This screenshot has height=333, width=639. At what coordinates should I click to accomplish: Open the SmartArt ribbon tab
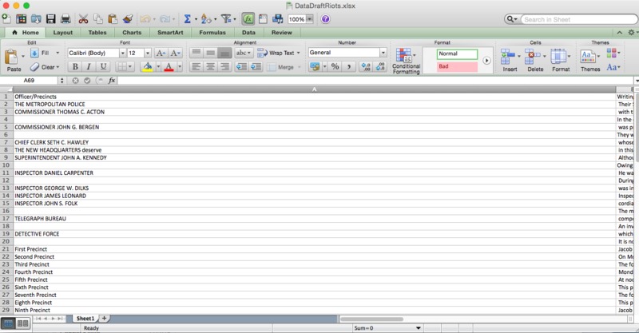pos(170,33)
